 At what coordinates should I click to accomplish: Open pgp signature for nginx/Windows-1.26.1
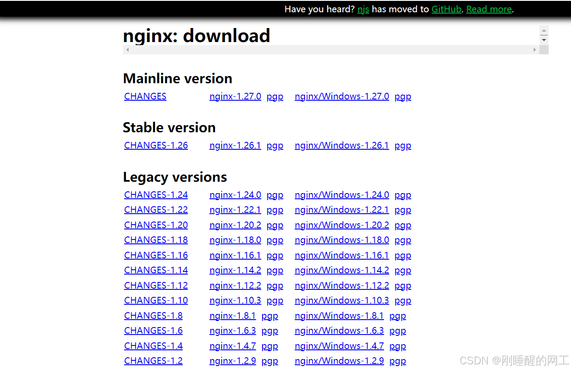coord(402,146)
